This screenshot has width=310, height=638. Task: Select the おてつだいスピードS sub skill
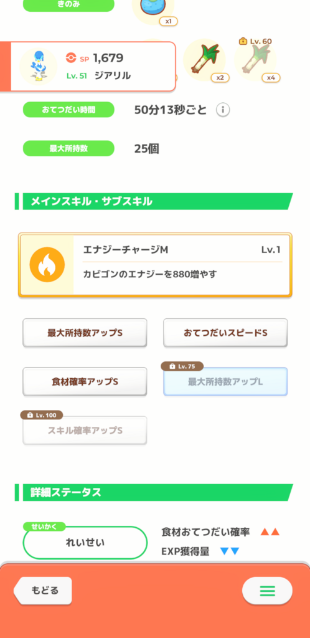pyautogui.click(x=225, y=333)
